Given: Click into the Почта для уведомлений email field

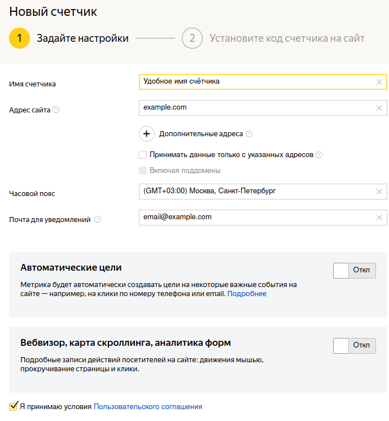Looking at the screenshot, I should [254, 218].
